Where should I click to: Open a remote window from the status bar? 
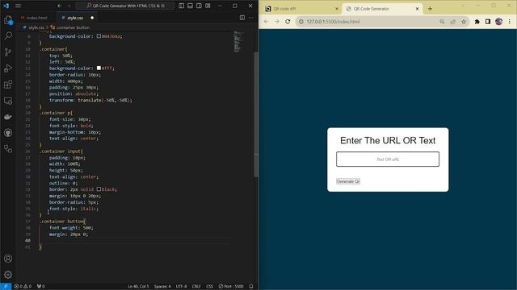(6, 287)
